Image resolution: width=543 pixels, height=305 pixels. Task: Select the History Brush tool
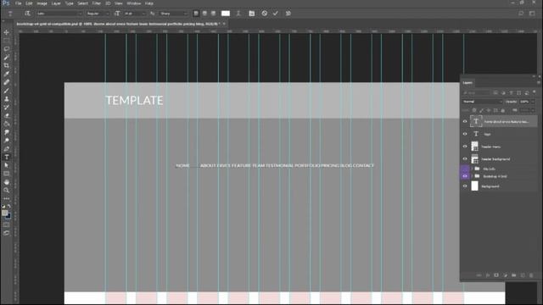[x=7, y=108]
